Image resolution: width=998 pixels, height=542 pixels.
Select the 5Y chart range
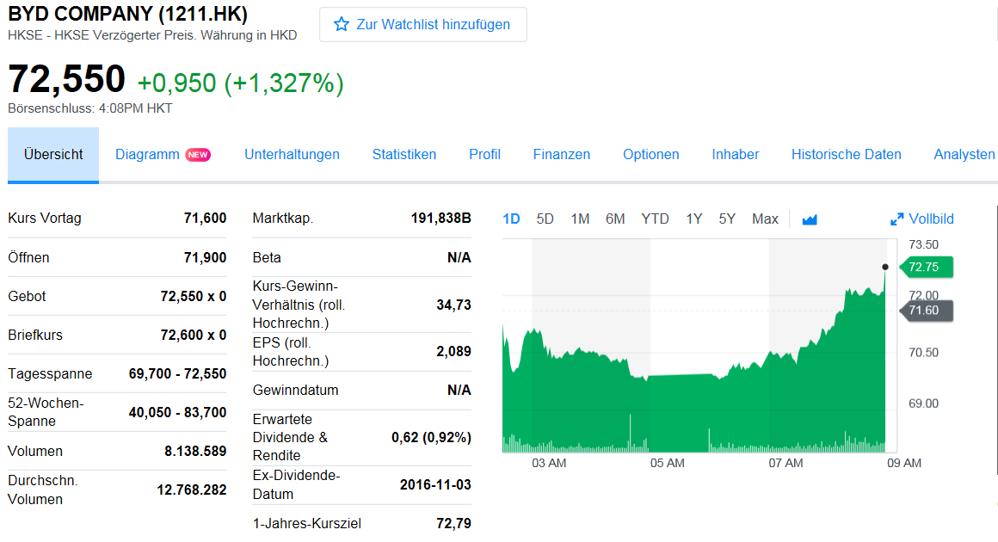(x=727, y=219)
